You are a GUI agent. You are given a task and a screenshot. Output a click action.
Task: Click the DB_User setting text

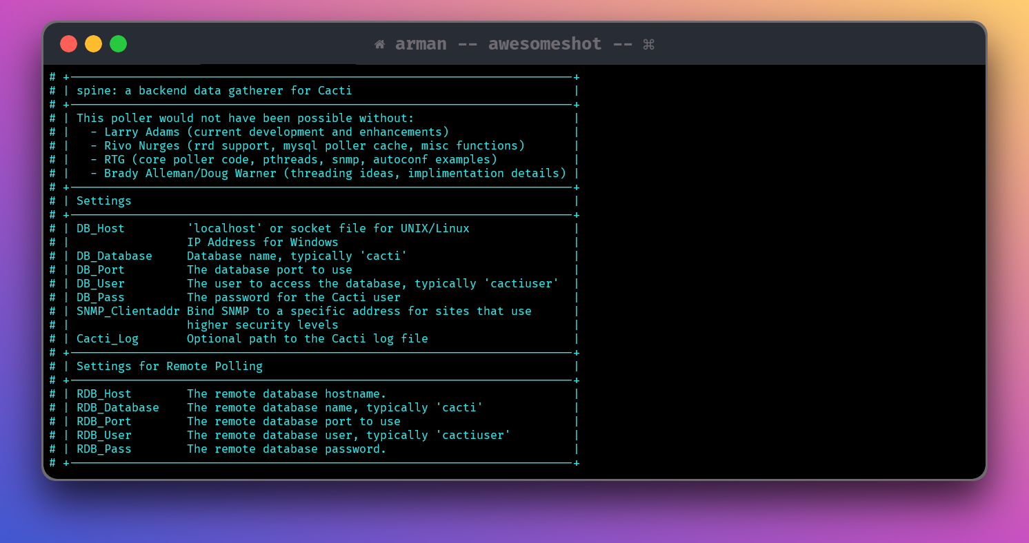point(100,283)
